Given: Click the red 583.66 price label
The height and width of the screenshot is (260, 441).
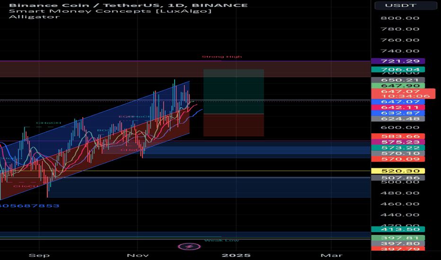Looking at the screenshot, I should coord(398,136).
